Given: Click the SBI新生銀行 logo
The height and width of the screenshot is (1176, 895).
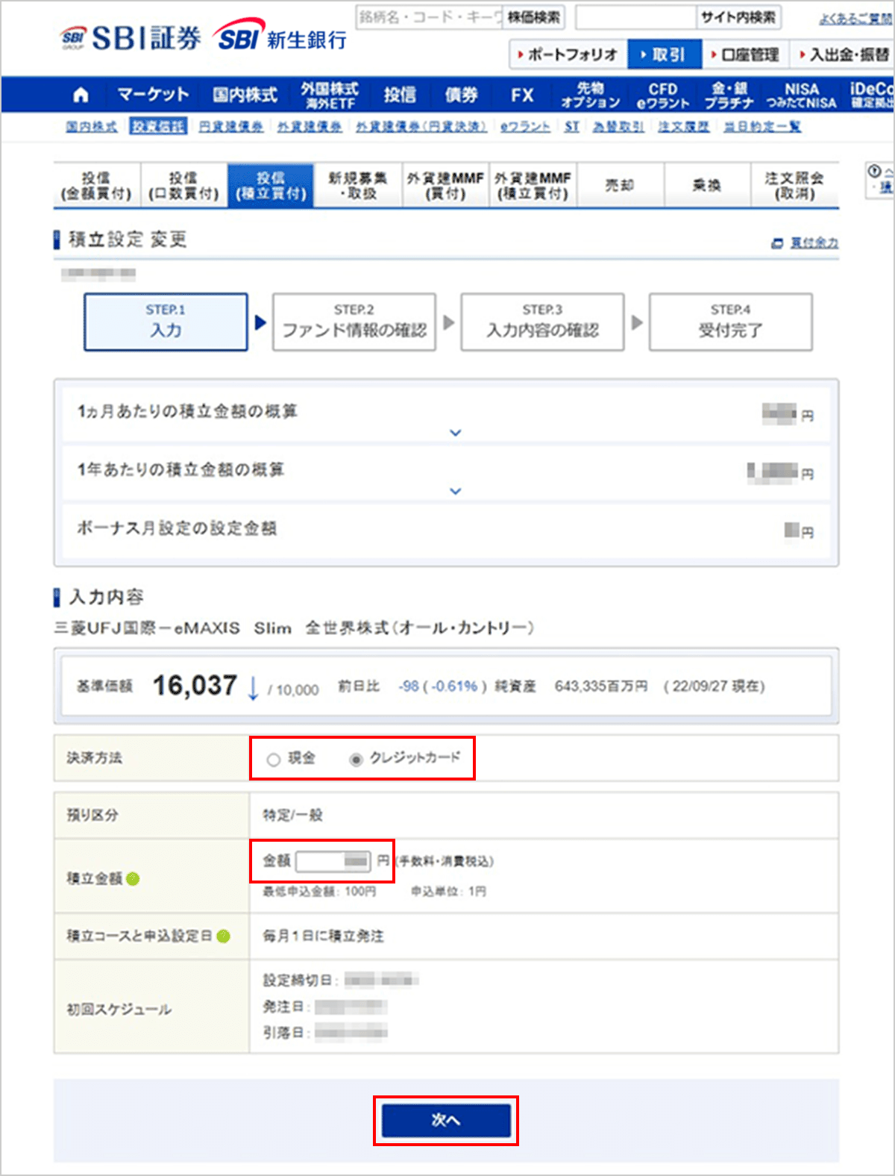Looking at the screenshot, I should click(280, 37).
